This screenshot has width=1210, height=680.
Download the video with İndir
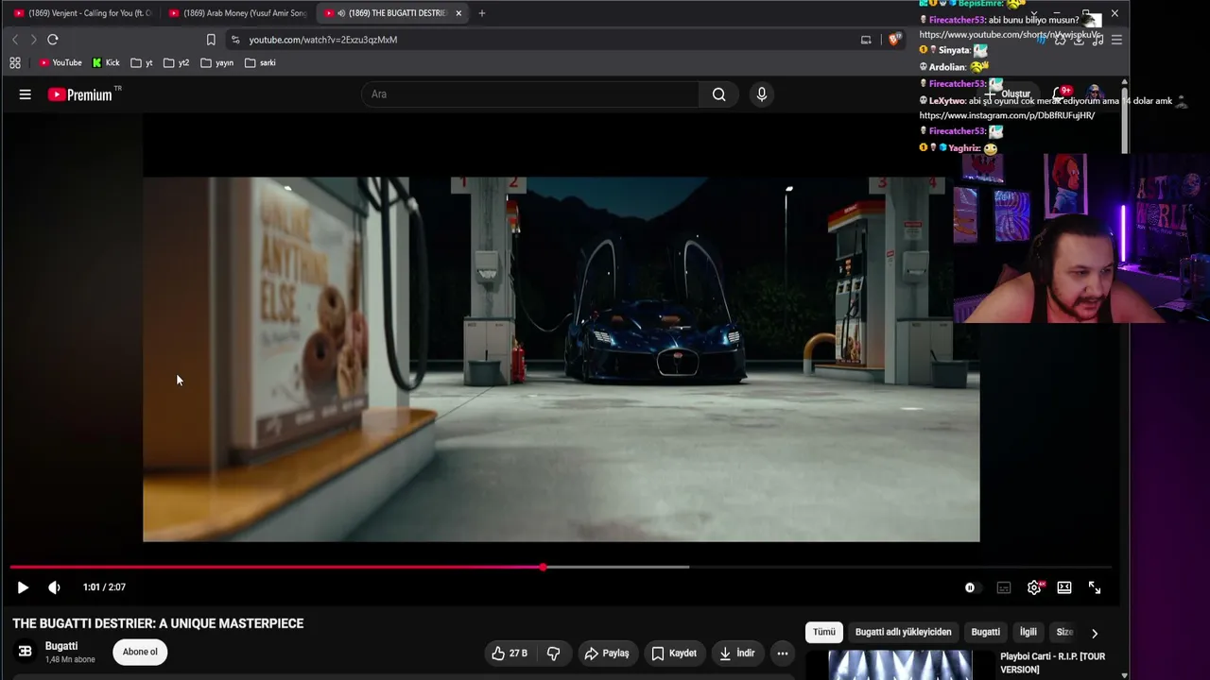click(x=736, y=653)
